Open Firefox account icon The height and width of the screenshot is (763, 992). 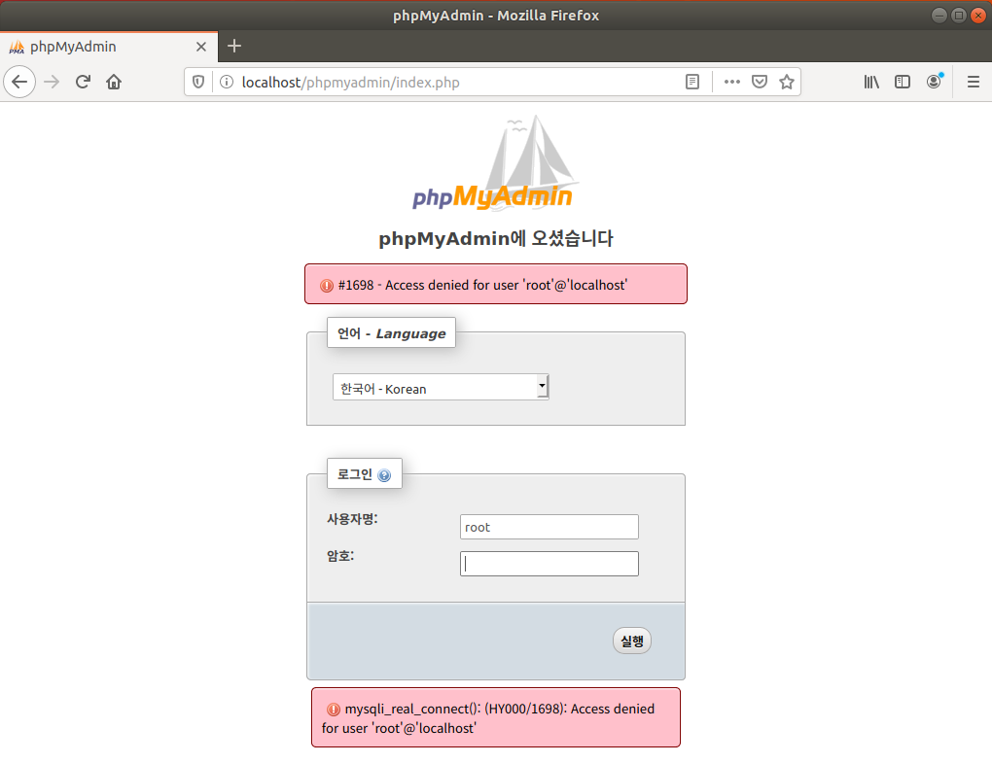tap(934, 83)
